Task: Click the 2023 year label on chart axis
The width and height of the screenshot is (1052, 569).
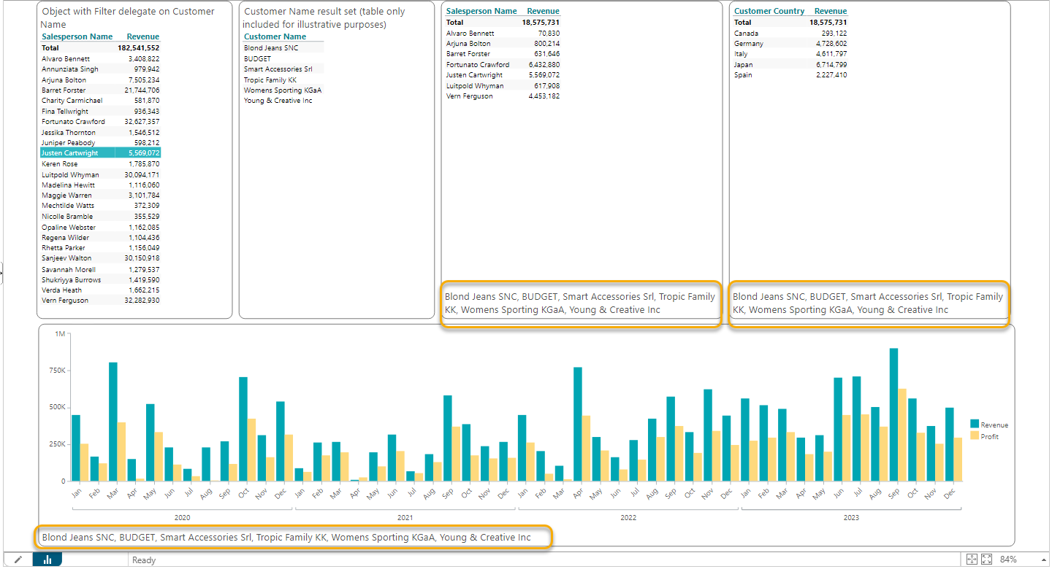Action: (x=851, y=518)
